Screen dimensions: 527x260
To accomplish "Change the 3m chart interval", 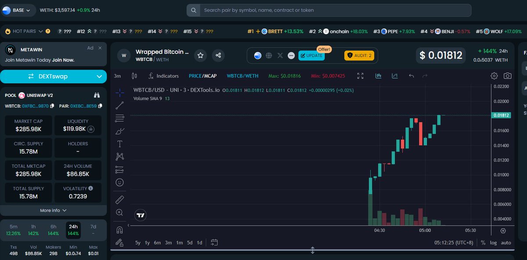I will click(117, 76).
